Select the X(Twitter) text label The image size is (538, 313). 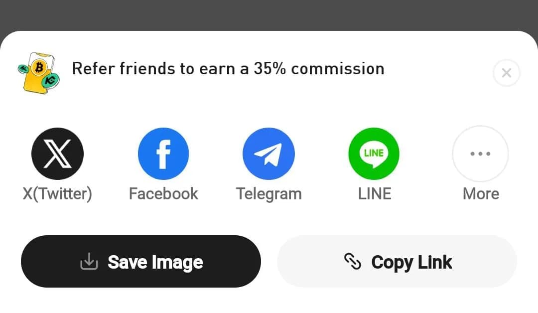[x=57, y=194]
